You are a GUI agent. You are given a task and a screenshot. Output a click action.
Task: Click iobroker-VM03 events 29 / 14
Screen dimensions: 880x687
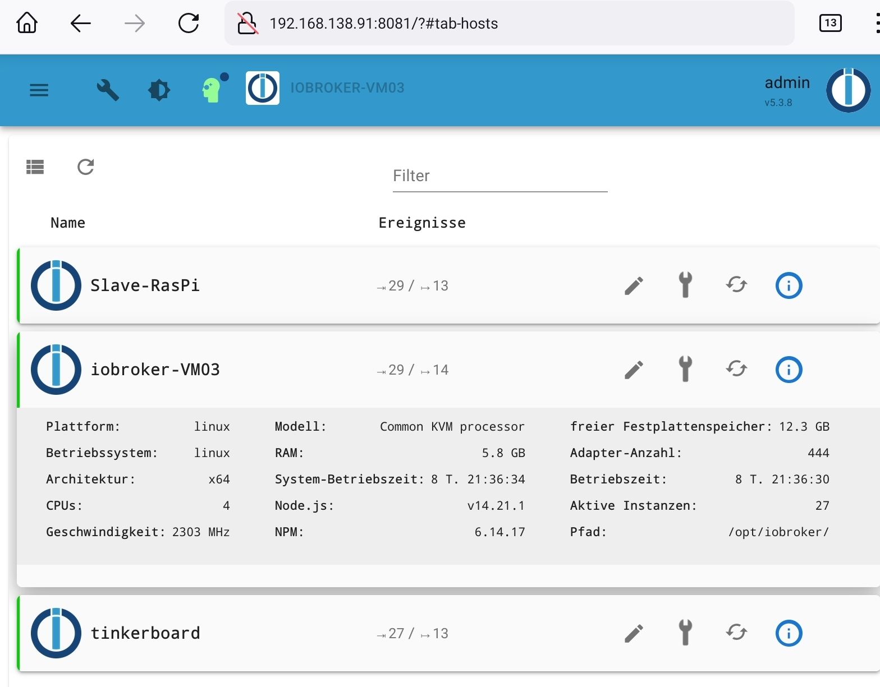coord(412,370)
